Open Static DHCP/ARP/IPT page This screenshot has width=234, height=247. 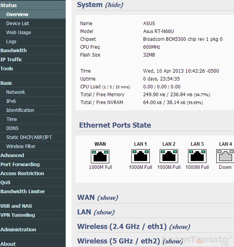[x=33, y=137]
